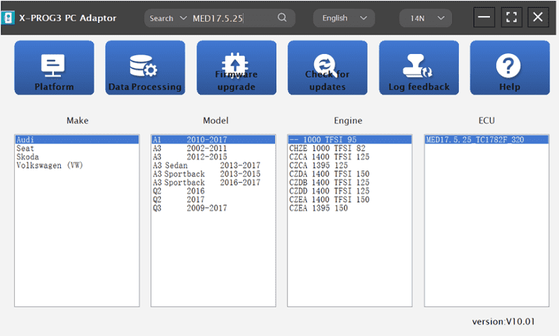The width and height of the screenshot is (559, 336).
Task: Select engine CZDB 1400 TFSI 125
Action: click(350, 183)
